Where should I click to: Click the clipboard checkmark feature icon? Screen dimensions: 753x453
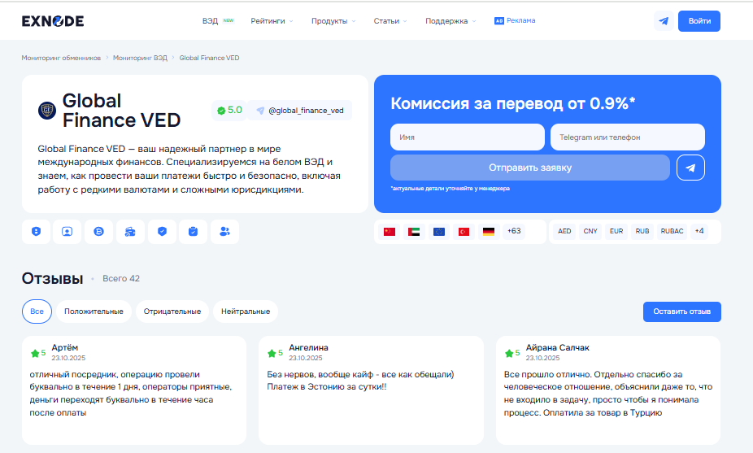click(193, 232)
